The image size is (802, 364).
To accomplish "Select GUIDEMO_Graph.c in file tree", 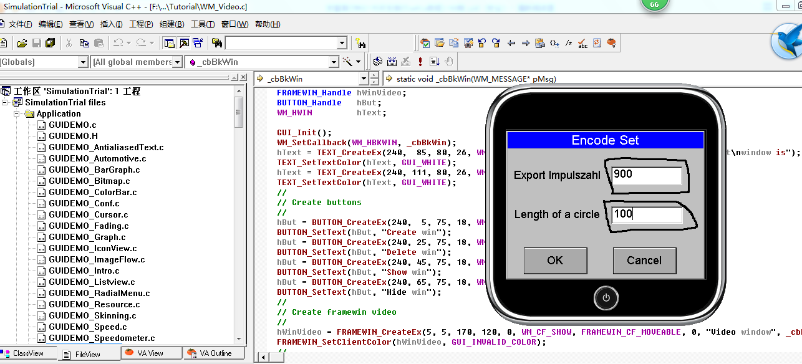I will pos(87,237).
